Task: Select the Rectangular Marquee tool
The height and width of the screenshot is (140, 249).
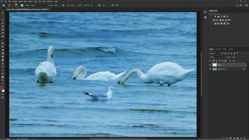Action: [3, 16]
